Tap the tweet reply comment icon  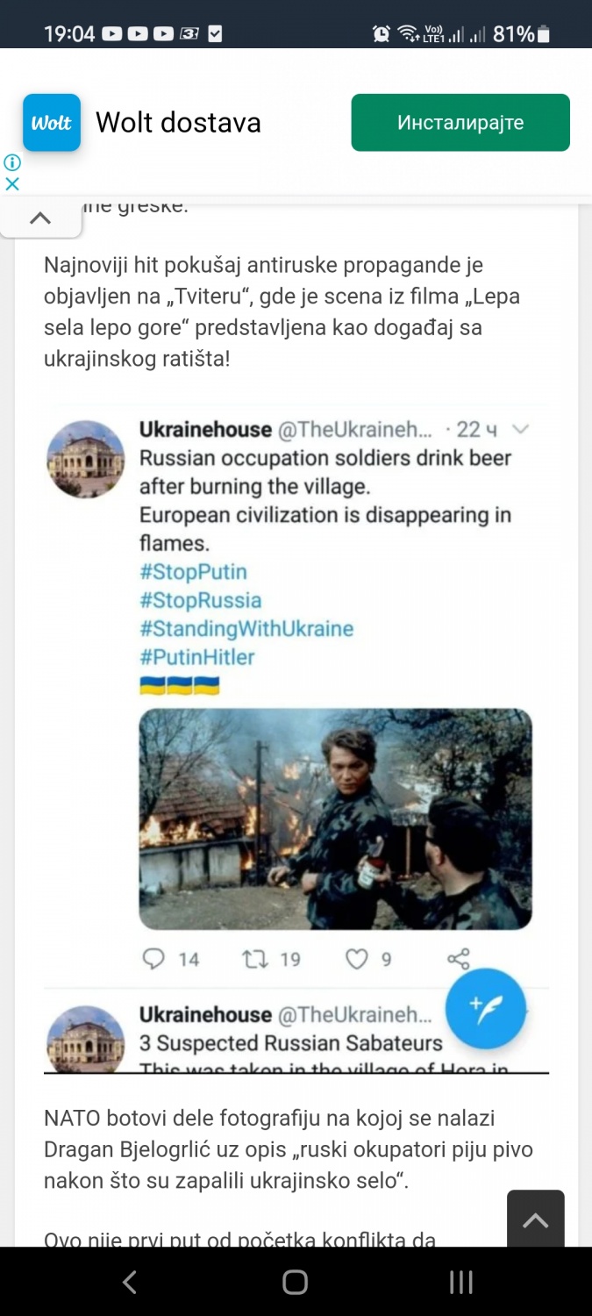pos(154,959)
